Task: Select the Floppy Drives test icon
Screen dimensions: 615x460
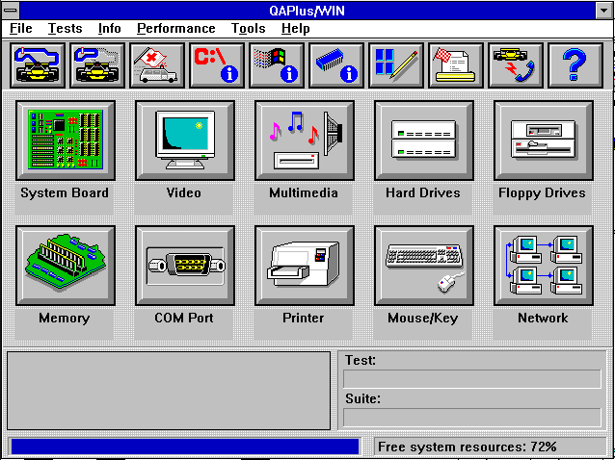Action: (544, 141)
